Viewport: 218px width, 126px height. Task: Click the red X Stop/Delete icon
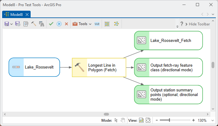click(x=66, y=24)
